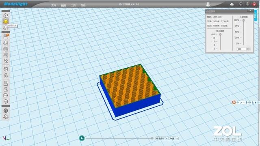Close the layer display panel
Image resolution: width=260 pixels, height=146 pixels.
[x=250, y=11]
